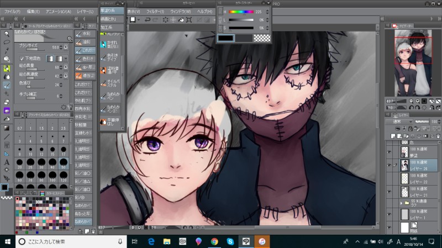The height and width of the screenshot is (248, 442).
Task: Rotate canvas right in Navigator
Action: 418,108
